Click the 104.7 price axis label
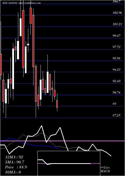This screenshot has height=176, width=125. (117, 2)
